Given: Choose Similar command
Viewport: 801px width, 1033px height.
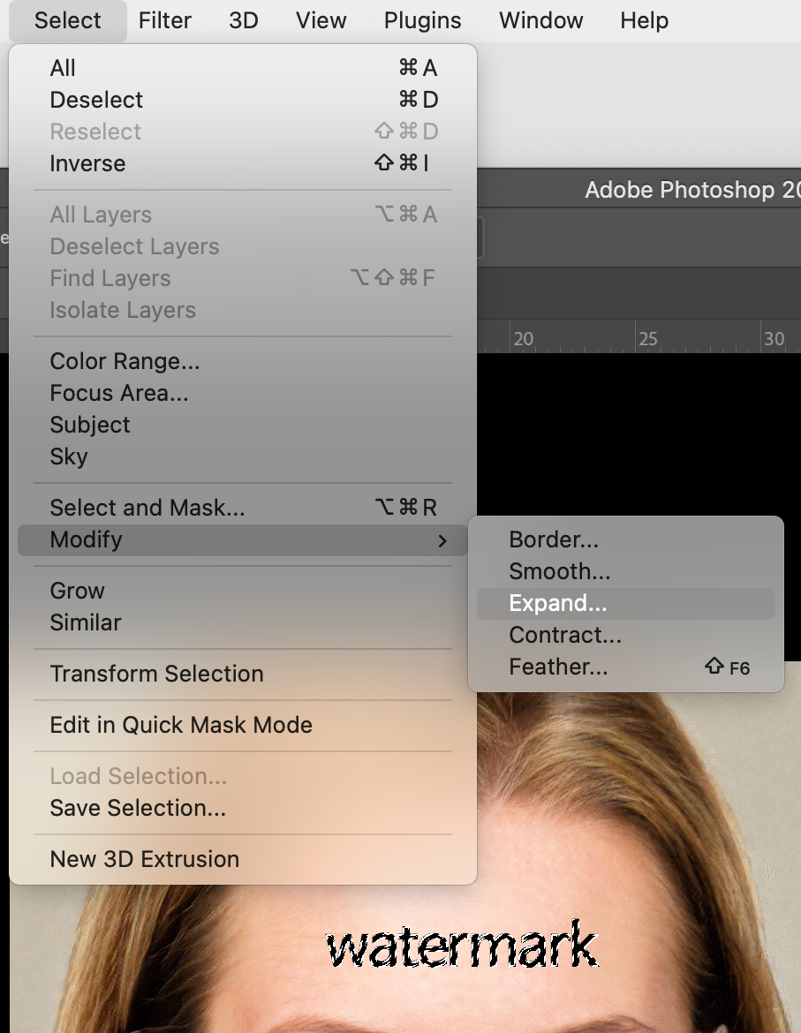Looking at the screenshot, I should tap(242, 622).
